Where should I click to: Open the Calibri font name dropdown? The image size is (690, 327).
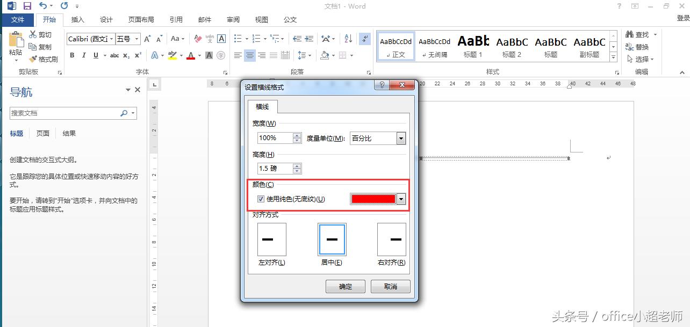coord(112,39)
